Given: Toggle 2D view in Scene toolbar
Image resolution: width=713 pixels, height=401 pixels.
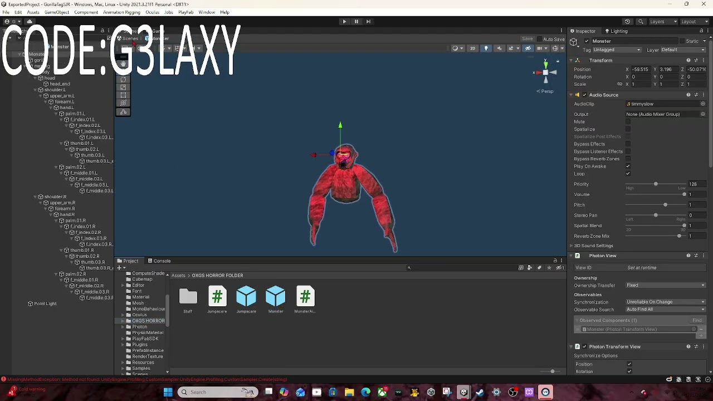Looking at the screenshot, I should (473, 48).
